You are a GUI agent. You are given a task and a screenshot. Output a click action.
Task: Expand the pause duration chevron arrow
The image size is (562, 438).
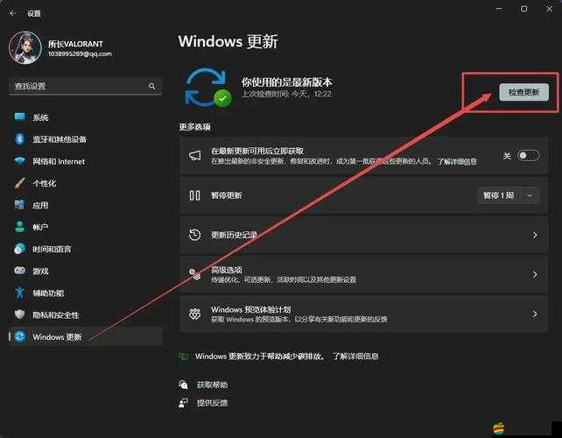[x=530, y=195]
